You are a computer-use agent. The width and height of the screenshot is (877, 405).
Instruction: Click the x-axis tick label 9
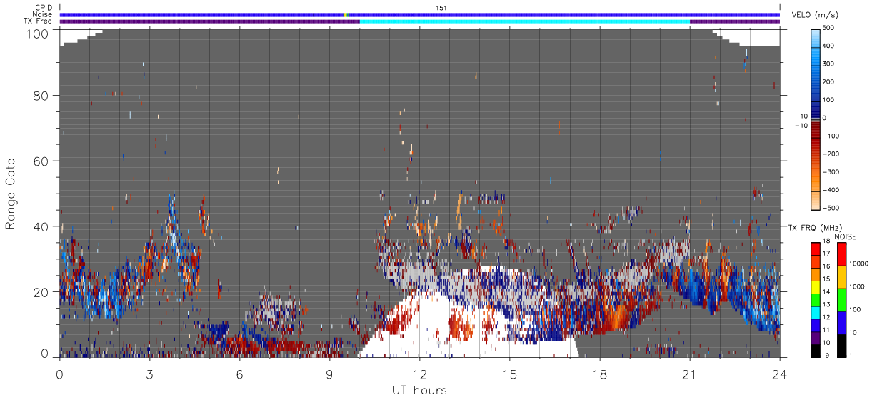pyautogui.click(x=329, y=374)
